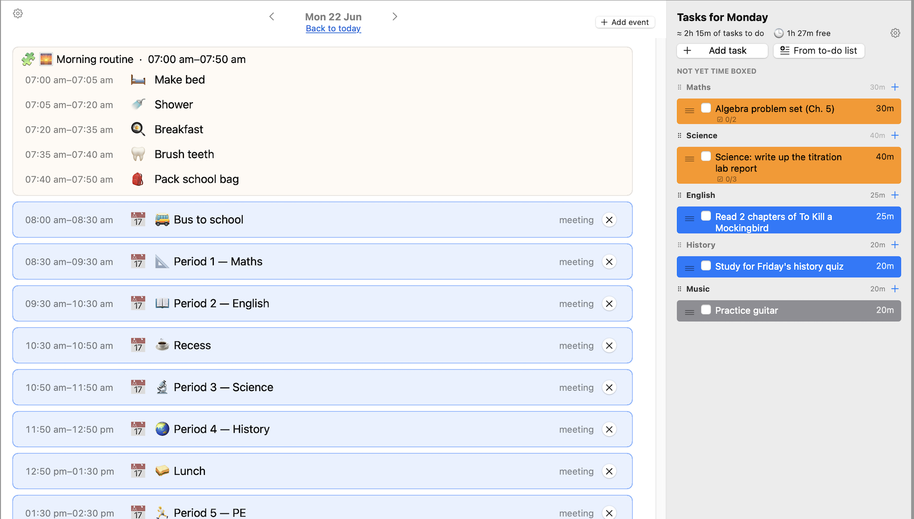The image size is (914, 519).
Task: Click drag handle on Science lab report task
Action: coord(690,159)
